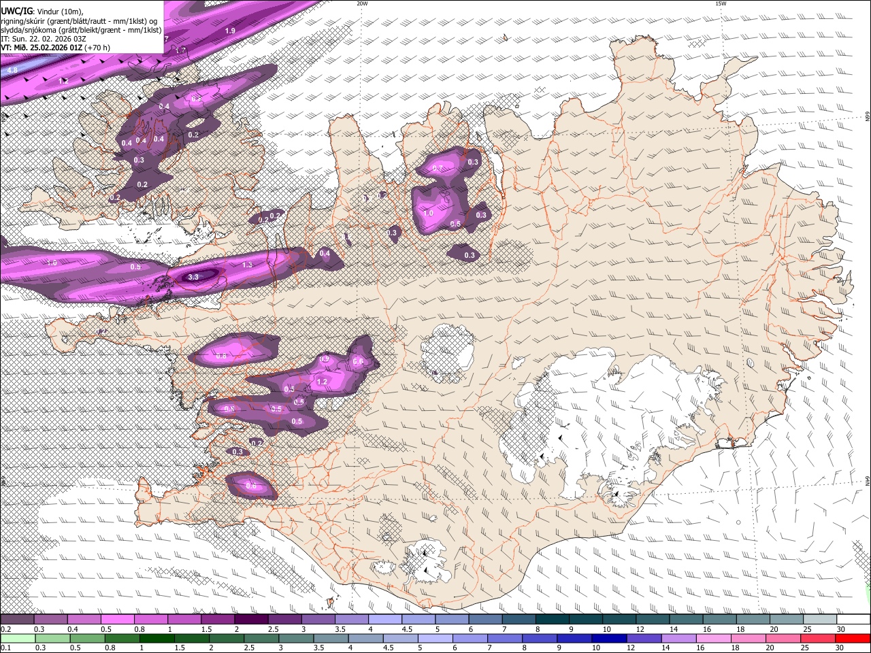Click the "3.3" precipitation value on the map
Viewport: 871px width, 653px height.
click(x=193, y=277)
